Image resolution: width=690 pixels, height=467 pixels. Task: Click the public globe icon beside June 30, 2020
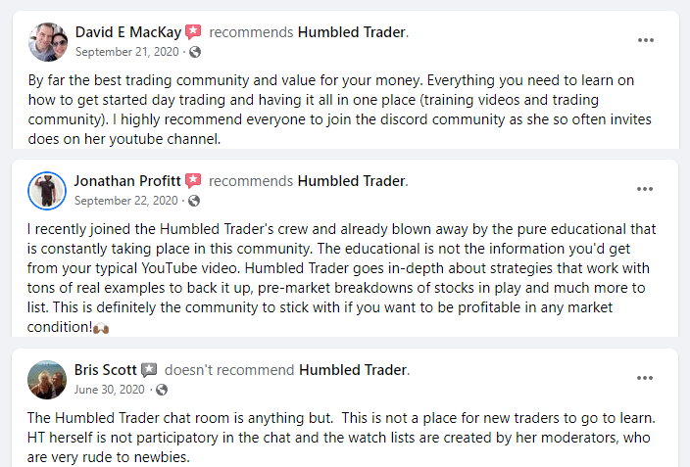(162, 390)
